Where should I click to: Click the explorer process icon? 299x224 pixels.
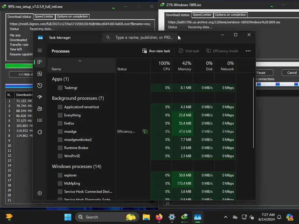(60, 175)
